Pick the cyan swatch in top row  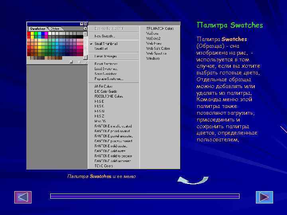(x=39, y=33)
